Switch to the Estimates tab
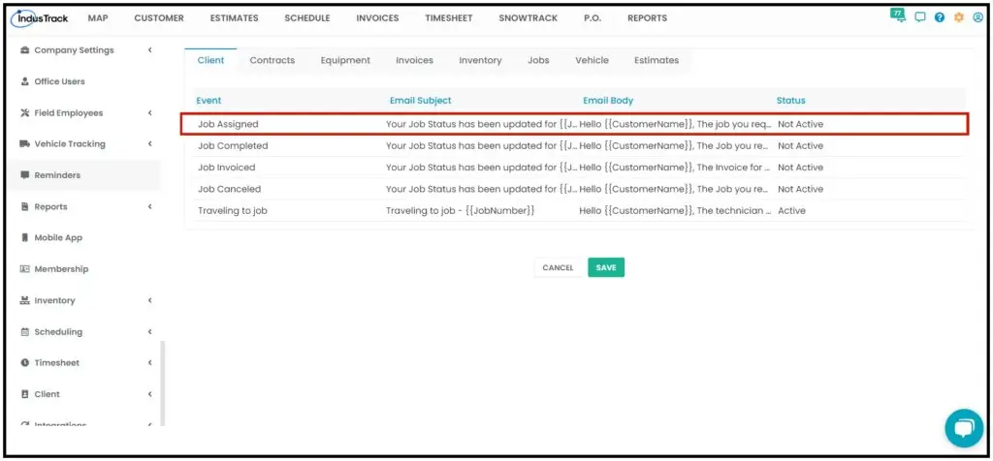The image size is (993, 461). pyautogui.click(x=657, y=60)
